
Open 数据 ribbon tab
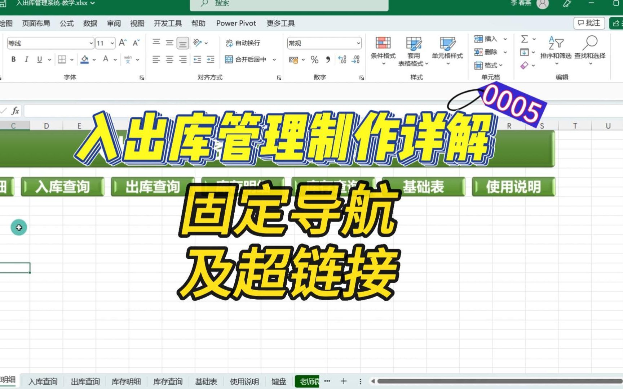[x=90, y=23]
